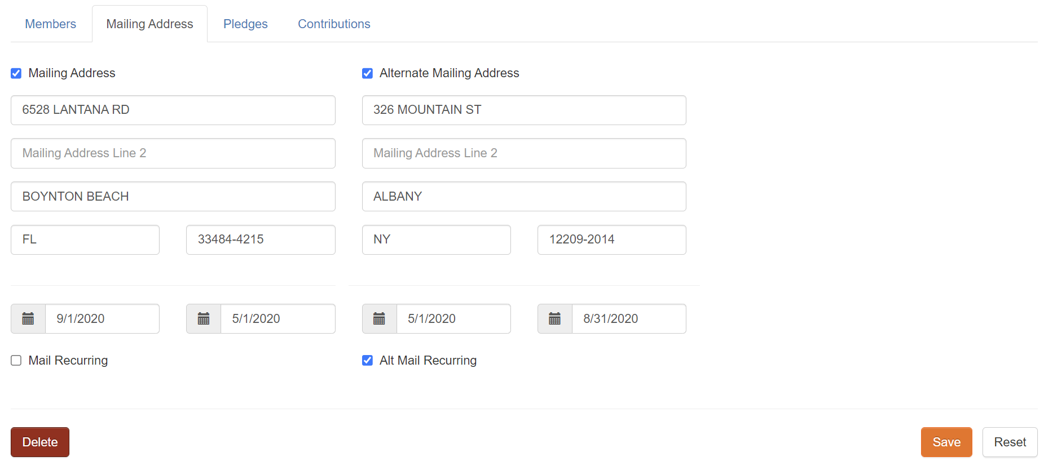Click the first 5/1/2020 date input under Mailing Address

(278, 318)
